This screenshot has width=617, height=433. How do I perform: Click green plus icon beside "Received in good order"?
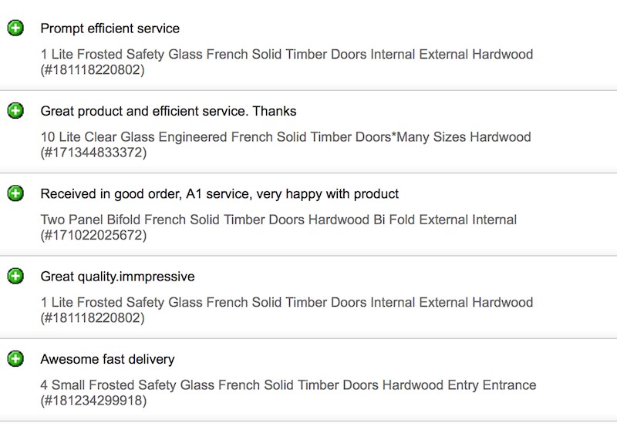coord(15,193)
